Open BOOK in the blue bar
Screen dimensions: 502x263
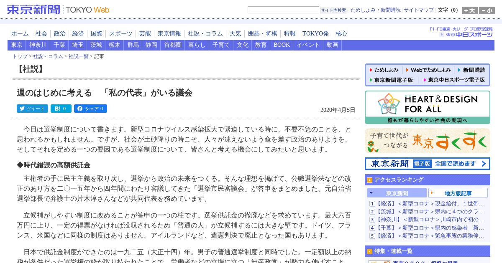[x=282, y=45]
